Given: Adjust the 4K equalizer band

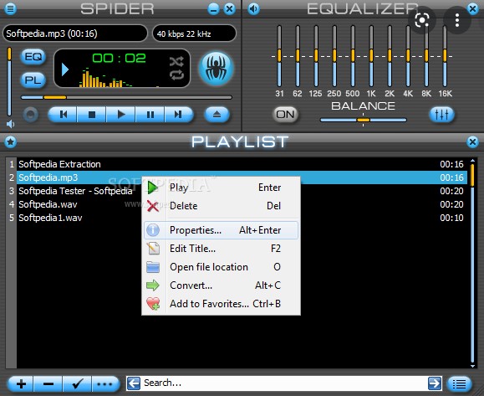Looking at the screenshot, I should 408,56.
